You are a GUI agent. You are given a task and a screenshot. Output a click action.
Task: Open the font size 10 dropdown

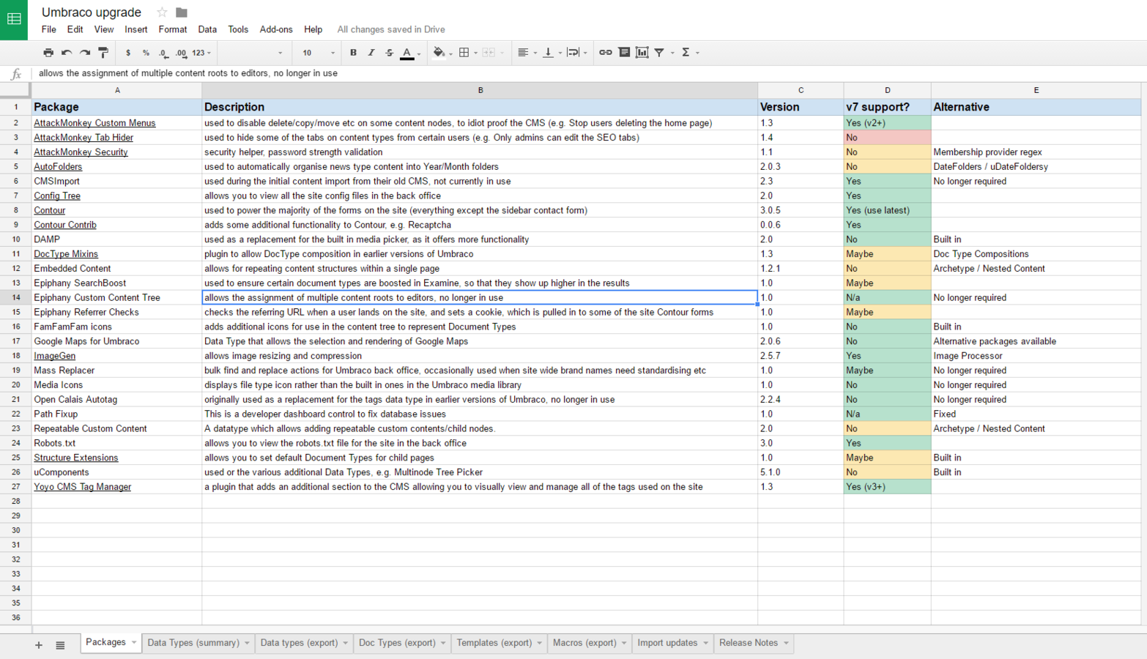318,53
